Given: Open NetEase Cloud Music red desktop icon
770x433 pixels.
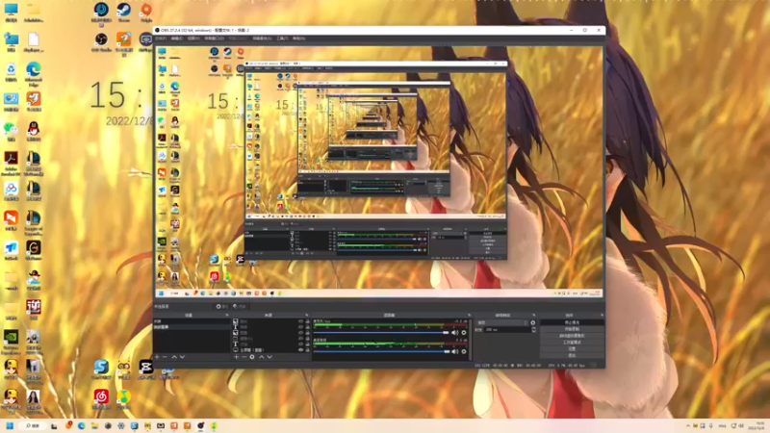Looking at the screenshot, I should tap(101, 398).
